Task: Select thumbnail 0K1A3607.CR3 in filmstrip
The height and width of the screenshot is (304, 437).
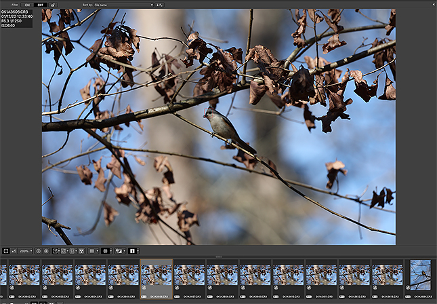Action: click(x=189, y=275)
